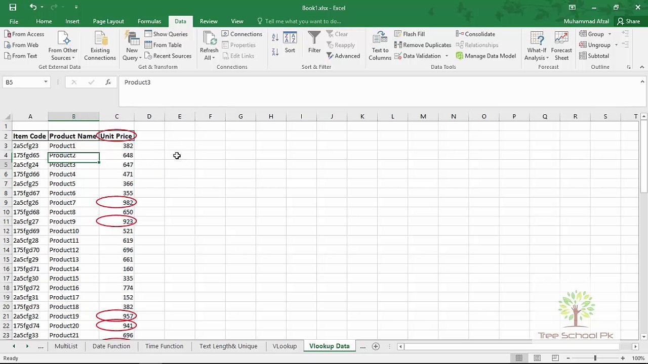Collapse the ribbon
The height and width of the screenshot is (364, 648).
642,67
